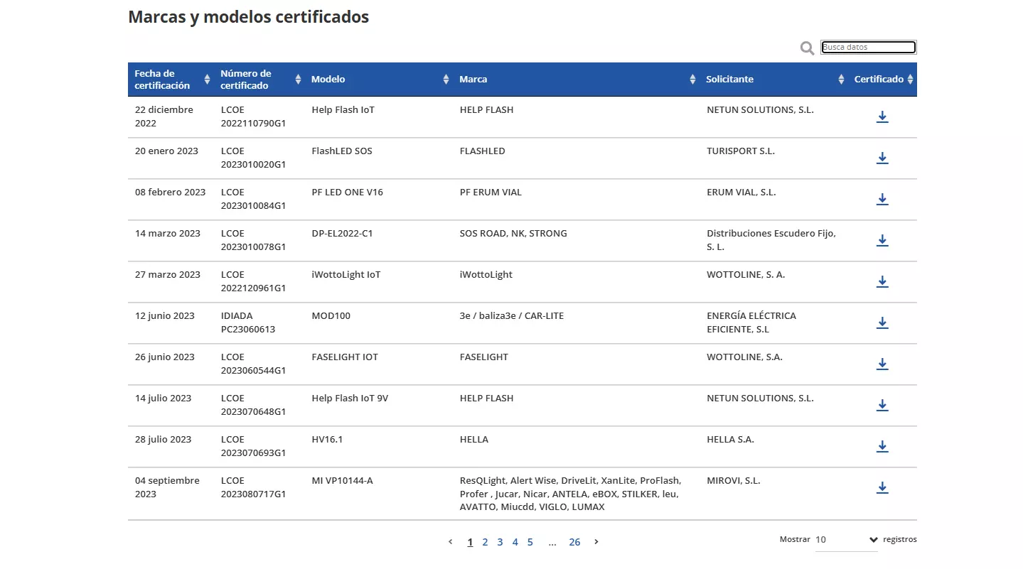Go to previous page arrow
This screenshot has width=1023, height=569.
tap(450, 542)
